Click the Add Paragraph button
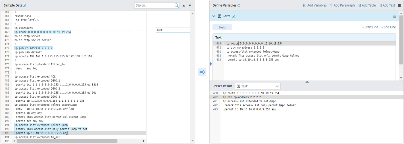404x144 pixels. 342,5
